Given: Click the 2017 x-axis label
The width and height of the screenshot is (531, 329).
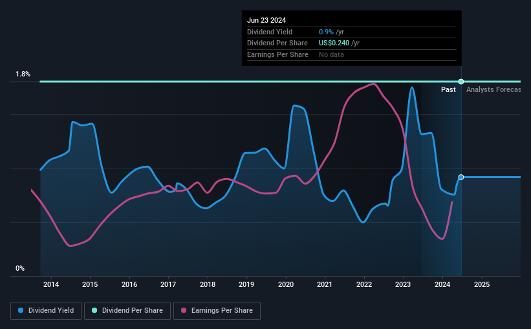Looking at the screenshot, I should (x=168, y=284).
